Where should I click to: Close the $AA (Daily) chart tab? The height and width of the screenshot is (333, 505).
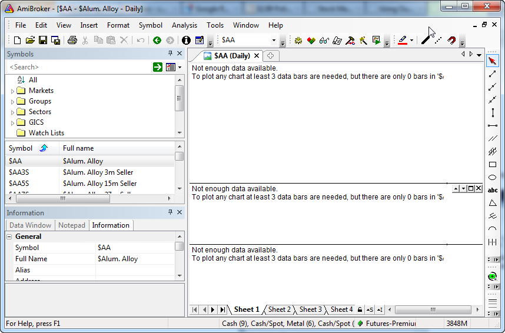pyautogui.click(x=257, y=56)
